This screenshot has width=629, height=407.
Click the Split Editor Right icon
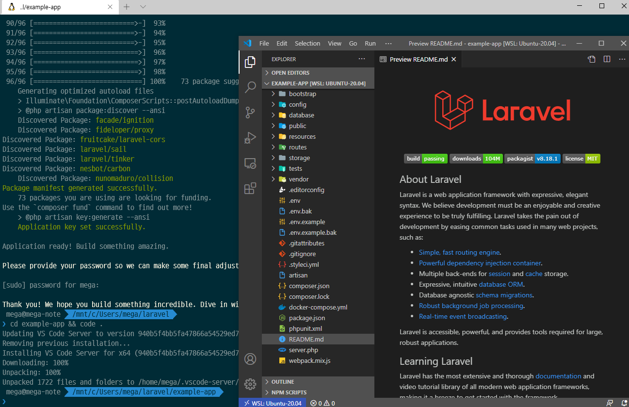[607, 59]
